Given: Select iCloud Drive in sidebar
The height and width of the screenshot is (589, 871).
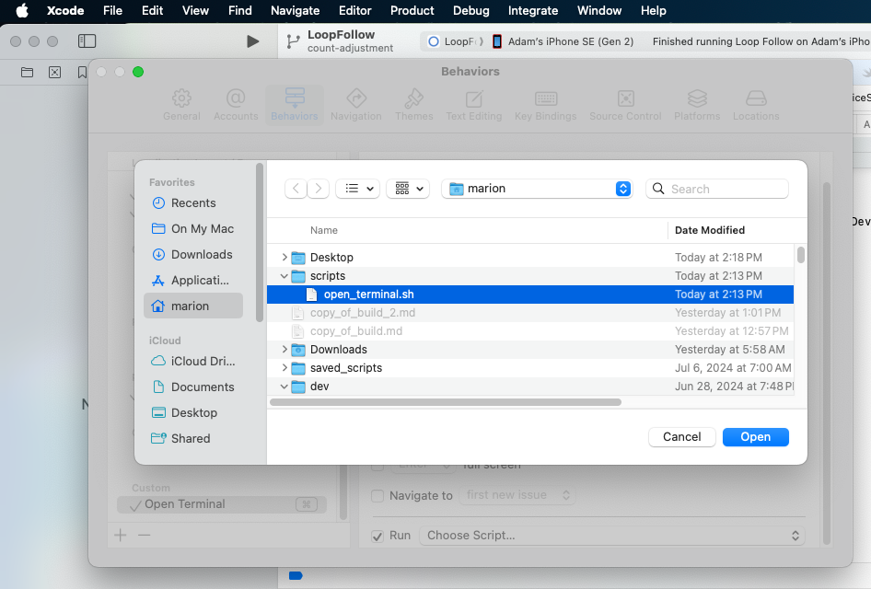Looking at the screenshot, I should tap(202, 362).
